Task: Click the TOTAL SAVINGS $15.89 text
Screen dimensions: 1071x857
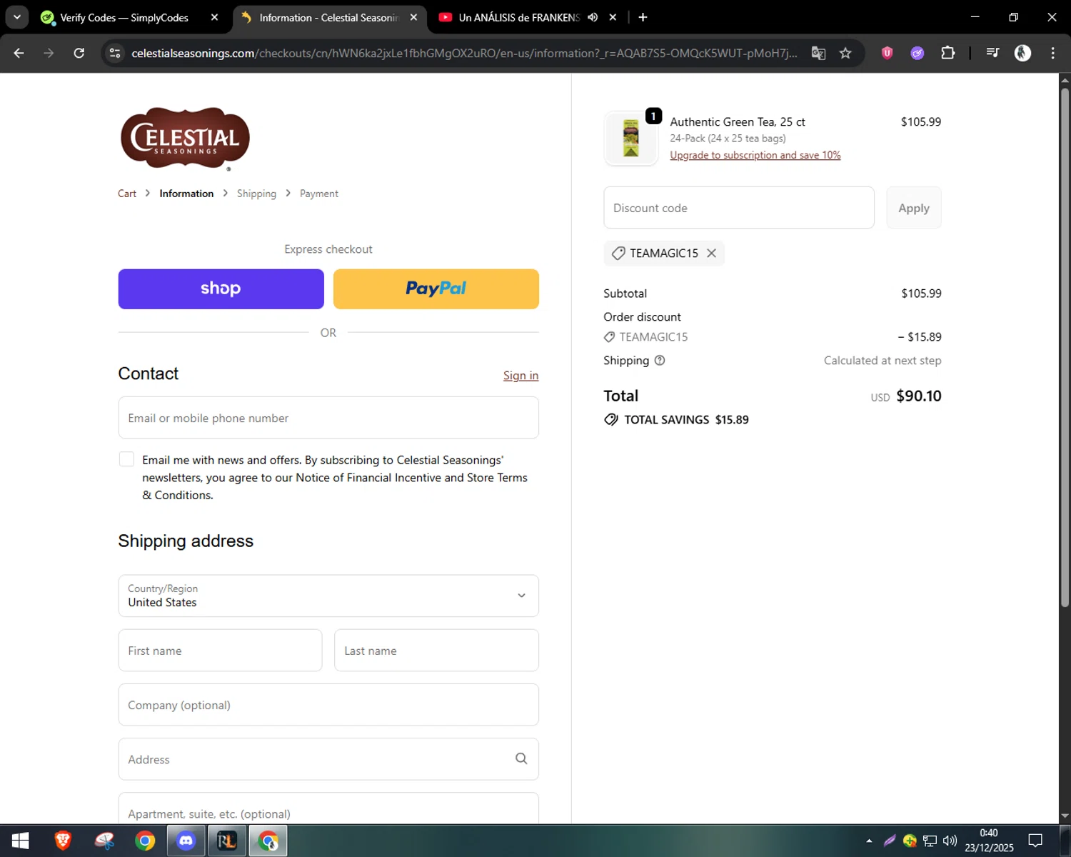Action: coord(686,420)
